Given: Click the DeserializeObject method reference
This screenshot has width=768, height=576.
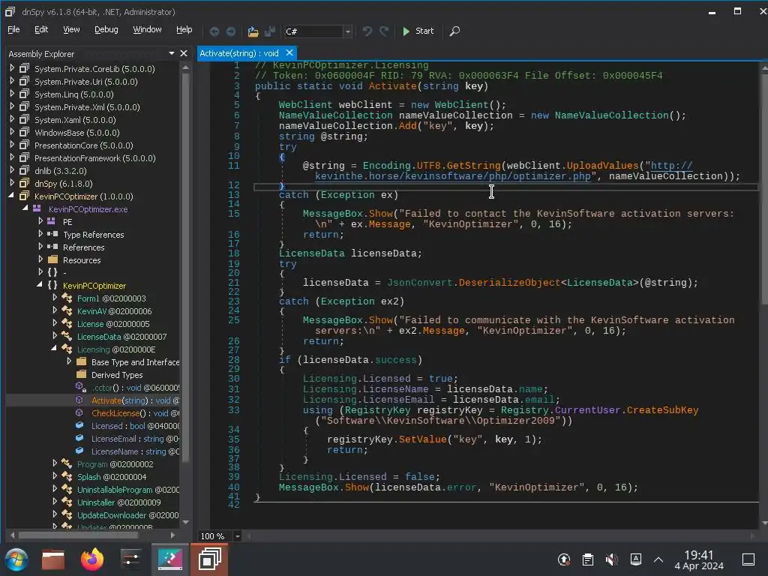Looking at the screenshot, I should click(x=509, y=283).
